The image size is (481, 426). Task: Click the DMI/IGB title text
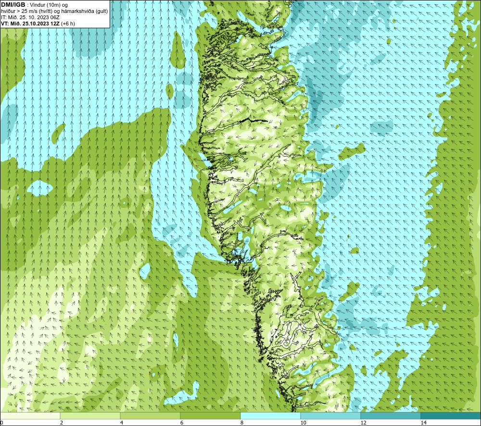click(13, 5)
